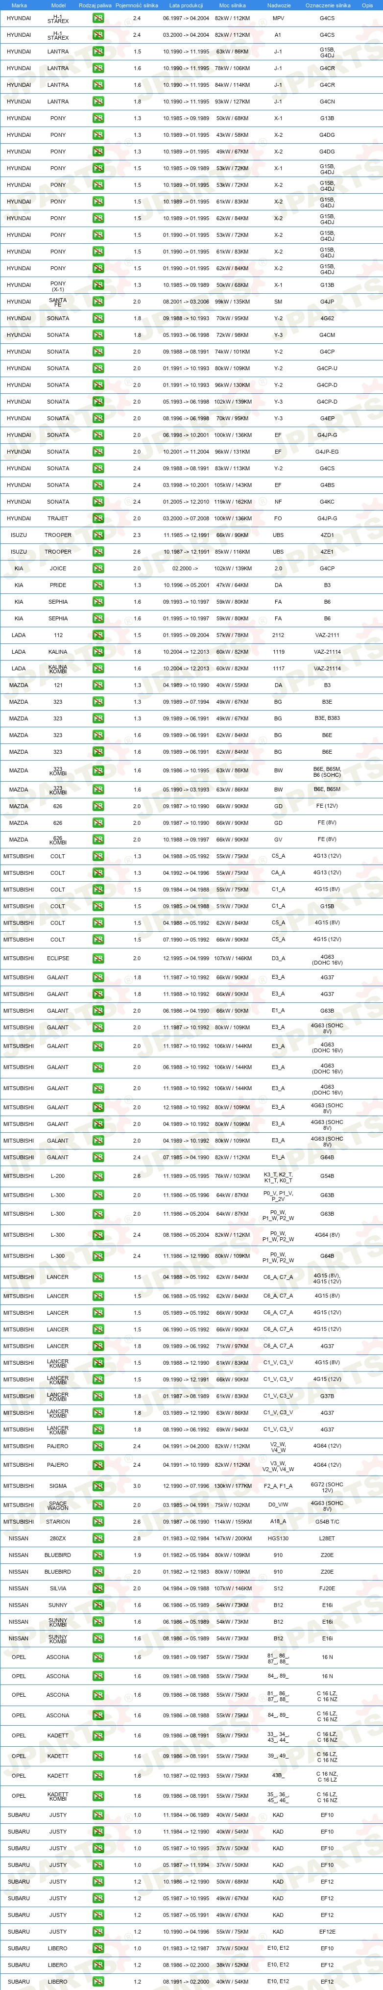Image resolution: width=383 pixels, height=1990 pixels.
Task: Click the Rodzaj paliwa column header
Action: [x=96, y=5]
